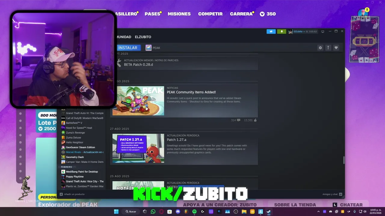Image resolution: width=385 pixels, height=216 pixels.
Task: Open PASES tab in Fortnite menu
Action: click(152, 14)
